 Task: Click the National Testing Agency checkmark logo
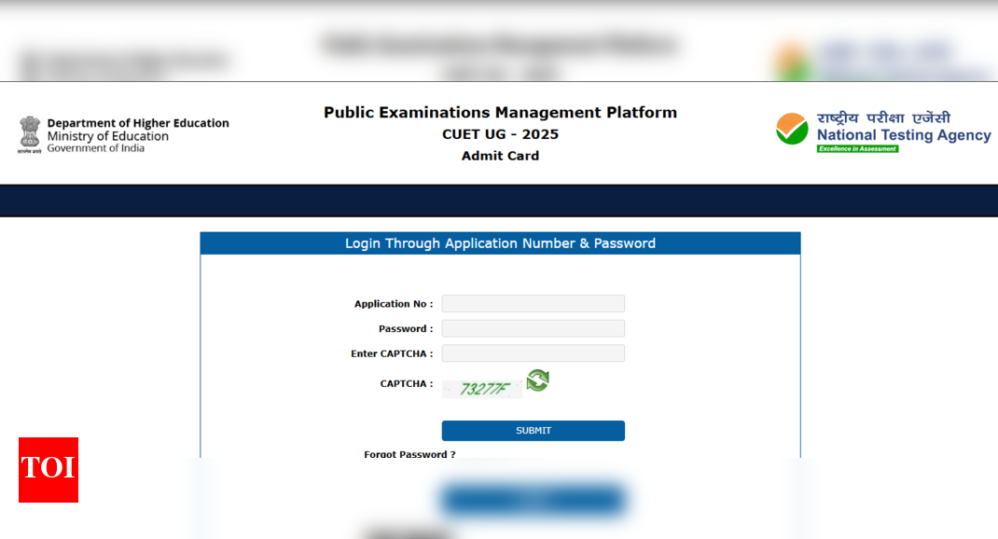tap(792, 130)
